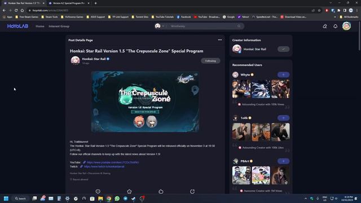Open Chrome's three-dot menu
The height and width of the screenshot is (203, 361).
click(x=357, y=10)
